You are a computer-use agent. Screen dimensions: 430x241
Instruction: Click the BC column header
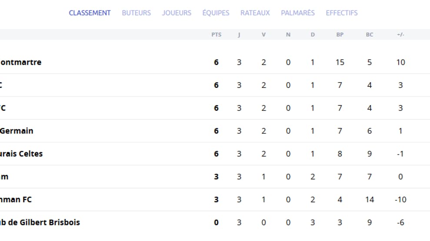pyautogui.click(x=370, y=35)
